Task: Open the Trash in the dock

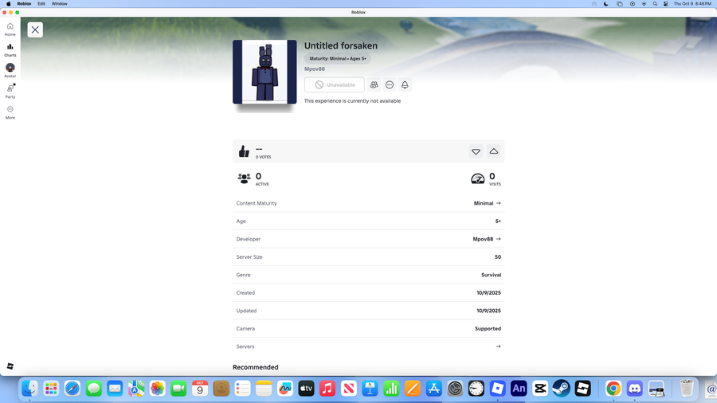Action: coord(687,389)
